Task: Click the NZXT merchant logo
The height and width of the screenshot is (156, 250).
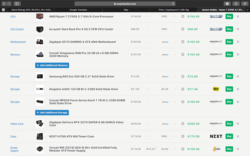Action: [x=216, y=136]
